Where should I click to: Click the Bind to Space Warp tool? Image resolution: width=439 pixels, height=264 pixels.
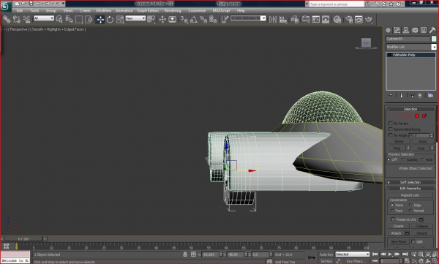(x=26, y=19)
